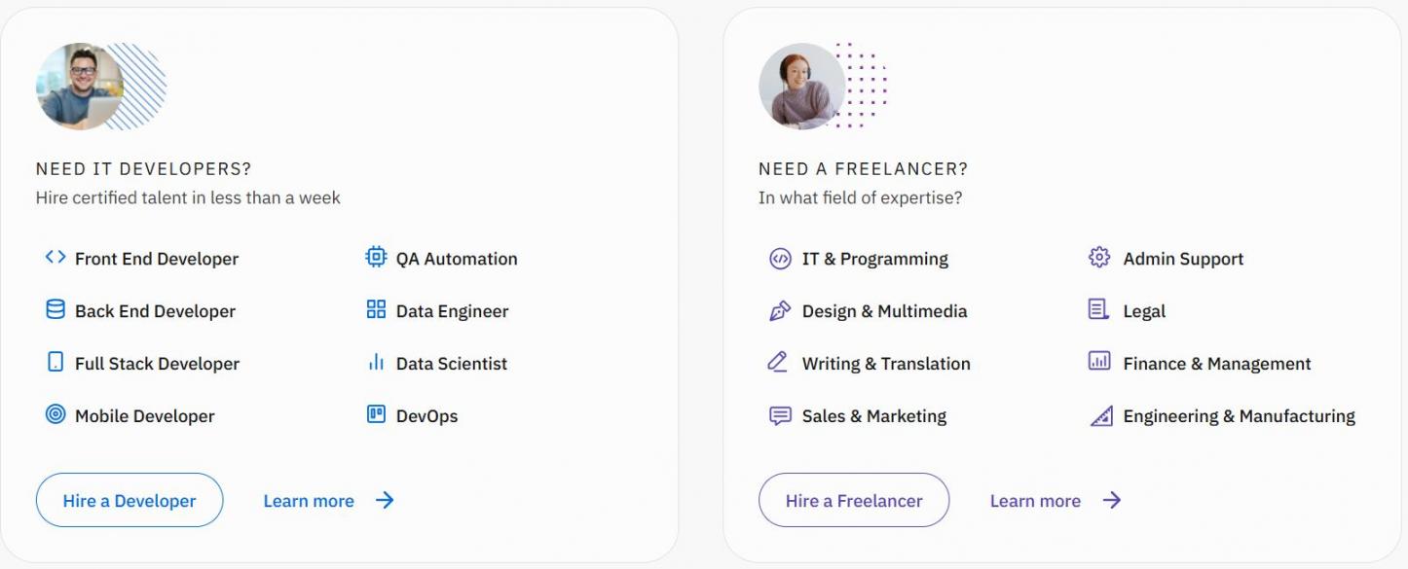Screen dimensions: 1408x569
Task: Click the freelancer avatar photo
Action: pos(802,87)
